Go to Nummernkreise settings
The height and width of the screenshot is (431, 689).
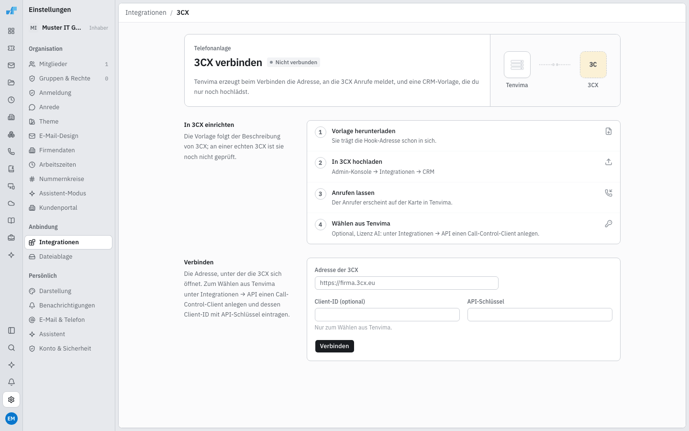click(x=68, y=179)
